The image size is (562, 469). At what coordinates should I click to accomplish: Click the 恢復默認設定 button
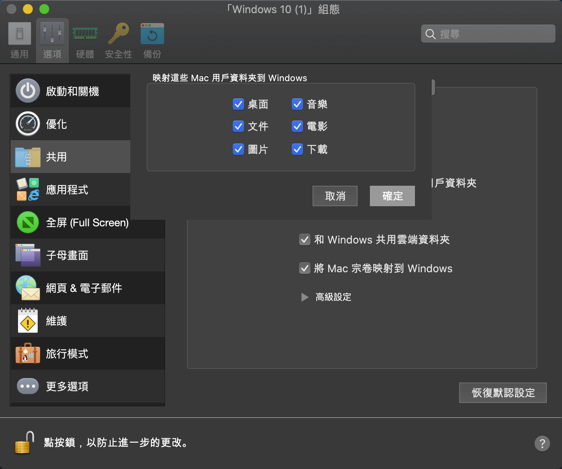[x=503, y=393]
